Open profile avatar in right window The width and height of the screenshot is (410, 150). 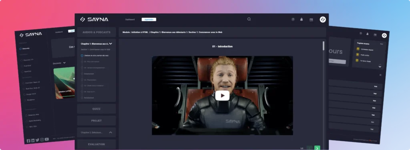point(384,35)
